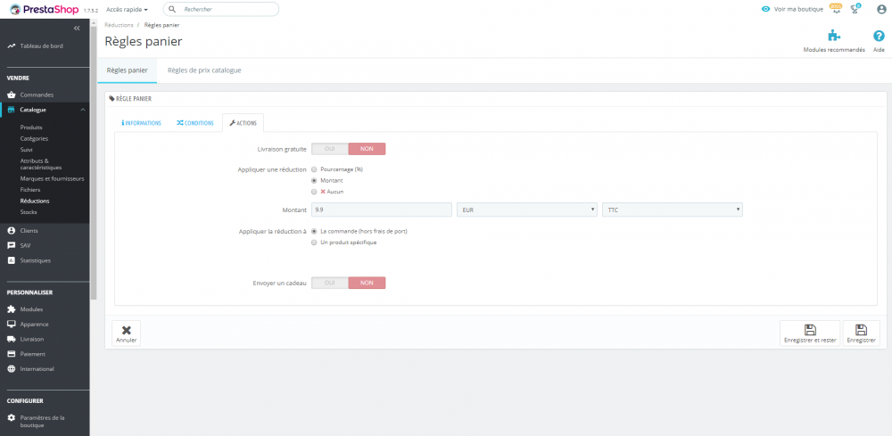Select the Actions tab
Viewport: 892px width, 436px height.
(x=243, y=123)
